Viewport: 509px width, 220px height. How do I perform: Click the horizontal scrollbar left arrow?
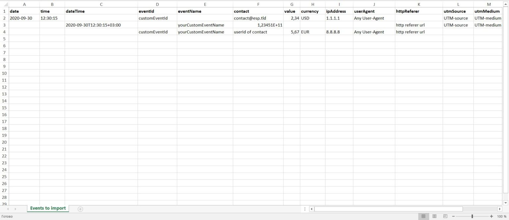311,209
